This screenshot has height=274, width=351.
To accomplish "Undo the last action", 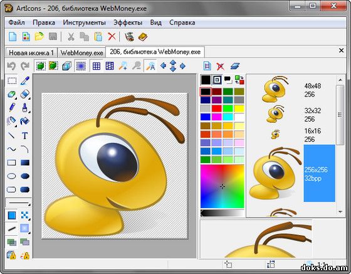I will pyautogui.click(x=12, y=66).
